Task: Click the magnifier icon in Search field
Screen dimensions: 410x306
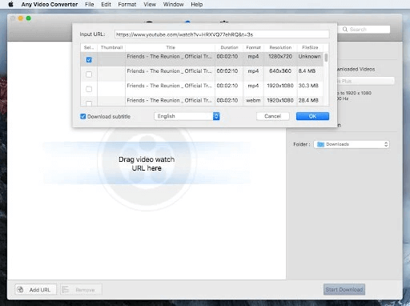Action: pyautogui.click(x=345, y=30)
